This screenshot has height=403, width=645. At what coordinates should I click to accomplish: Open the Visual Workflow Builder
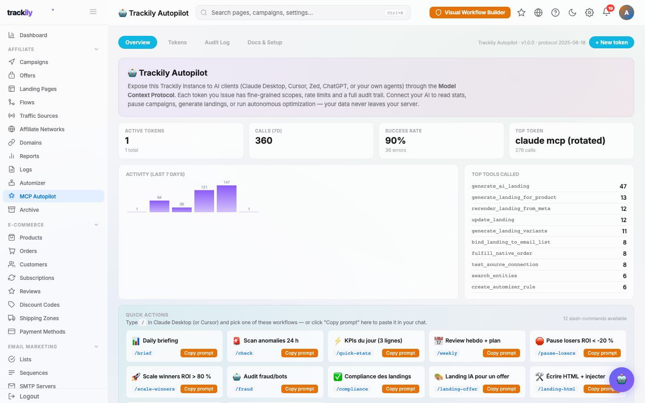(470, 13)
